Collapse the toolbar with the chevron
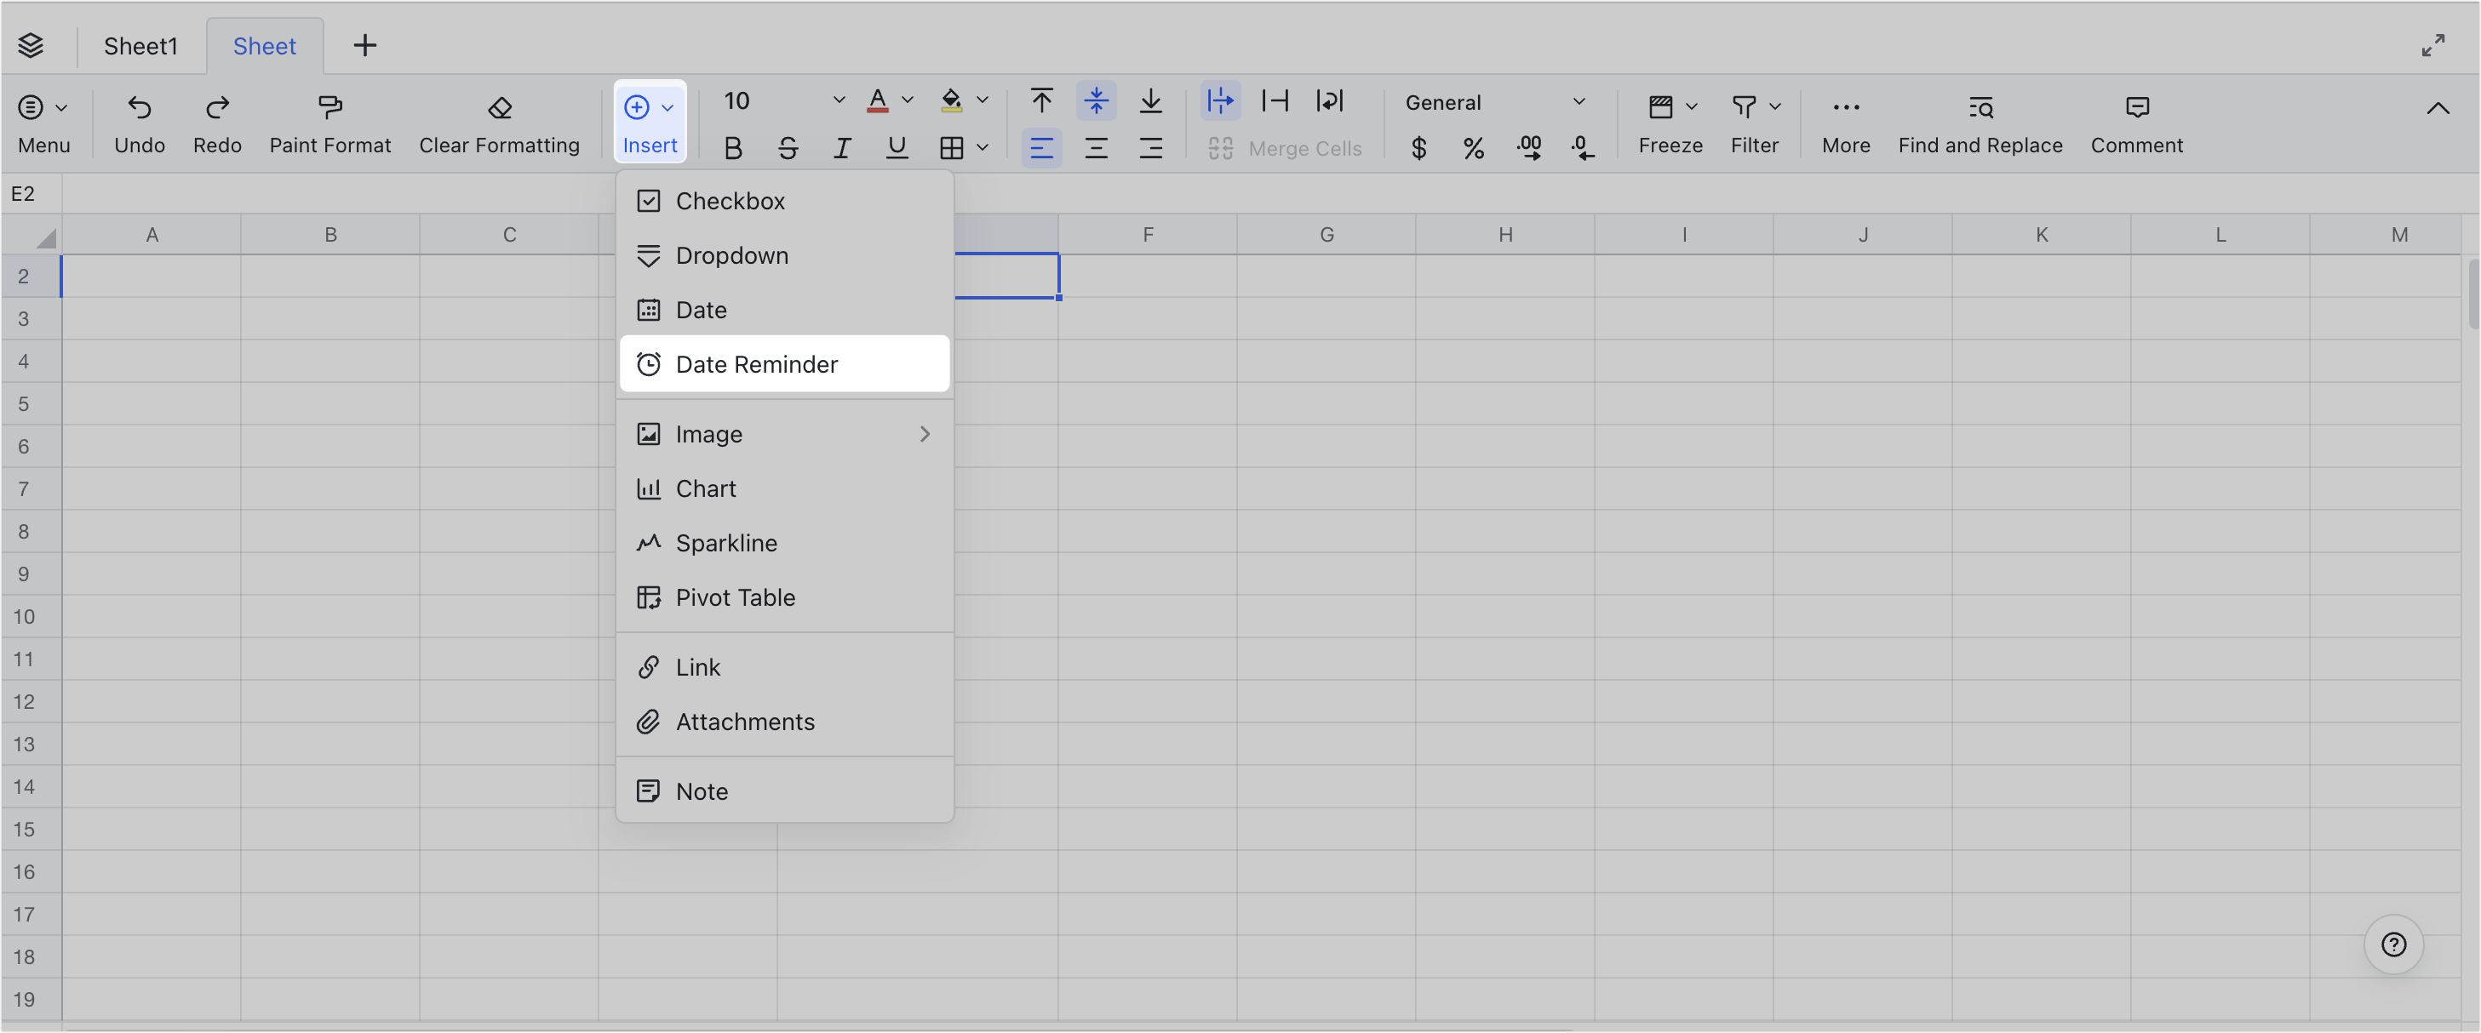Image resolution: width=2481 pixels, height=1033 pixels. 2438,108
